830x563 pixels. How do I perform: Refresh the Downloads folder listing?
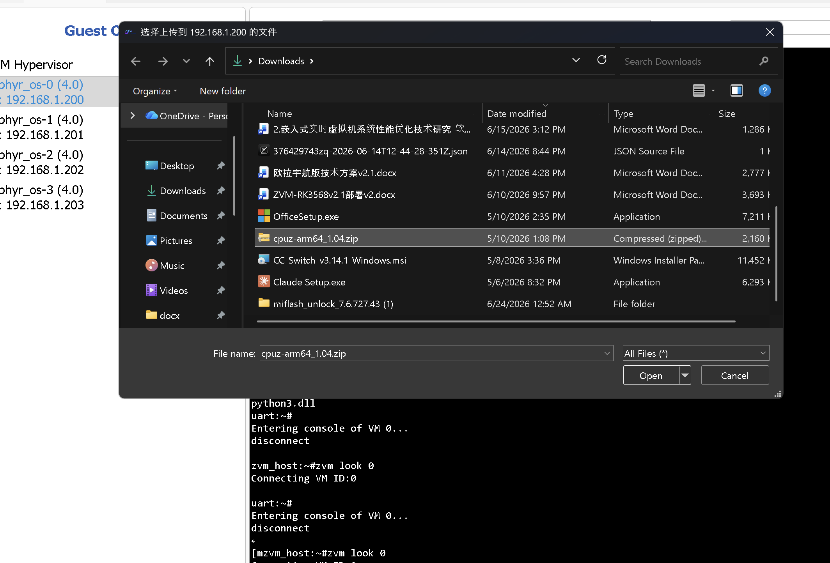point(602,60)
